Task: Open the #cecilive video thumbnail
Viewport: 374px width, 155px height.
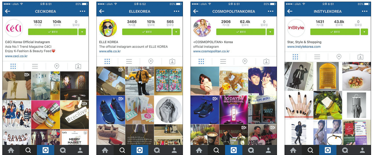Action: pos(75,114)
